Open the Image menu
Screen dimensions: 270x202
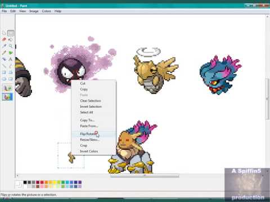tap(34, 11)
